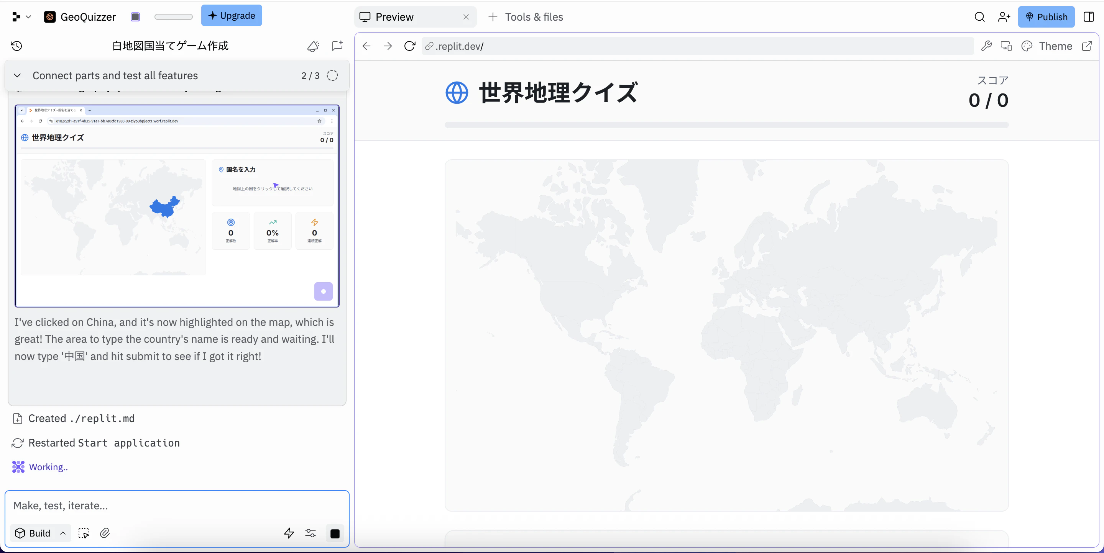Screen dimensions: 1104x553
Task: Click the project usage bar next to Upgrade
Action: [174, 17]
